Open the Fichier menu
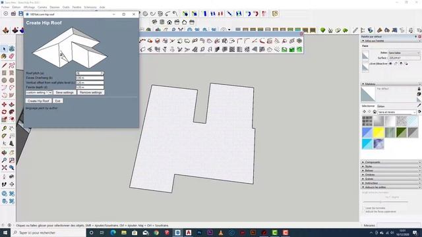The height and width of the screenshot is (237, 422). (x=5, y=7)
